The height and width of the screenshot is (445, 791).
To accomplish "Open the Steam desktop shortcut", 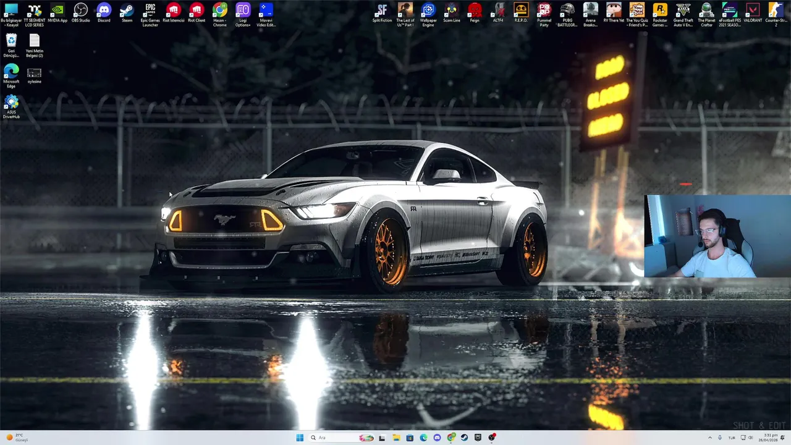I will pos(127,13).
